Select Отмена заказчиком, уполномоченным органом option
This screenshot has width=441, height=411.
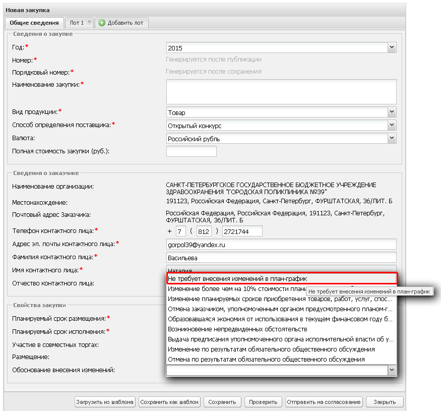pos(282,309)
